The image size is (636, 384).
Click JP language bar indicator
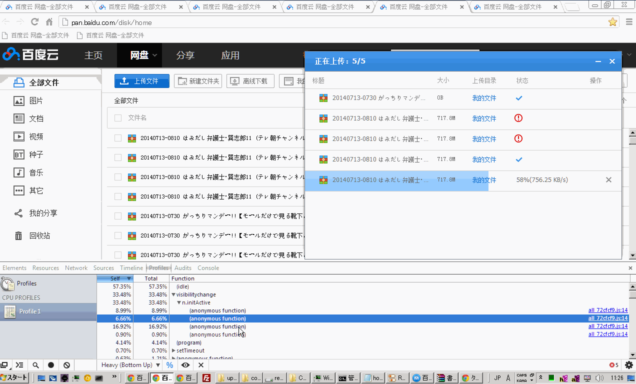pyautogui.click(x=497, y=378)
